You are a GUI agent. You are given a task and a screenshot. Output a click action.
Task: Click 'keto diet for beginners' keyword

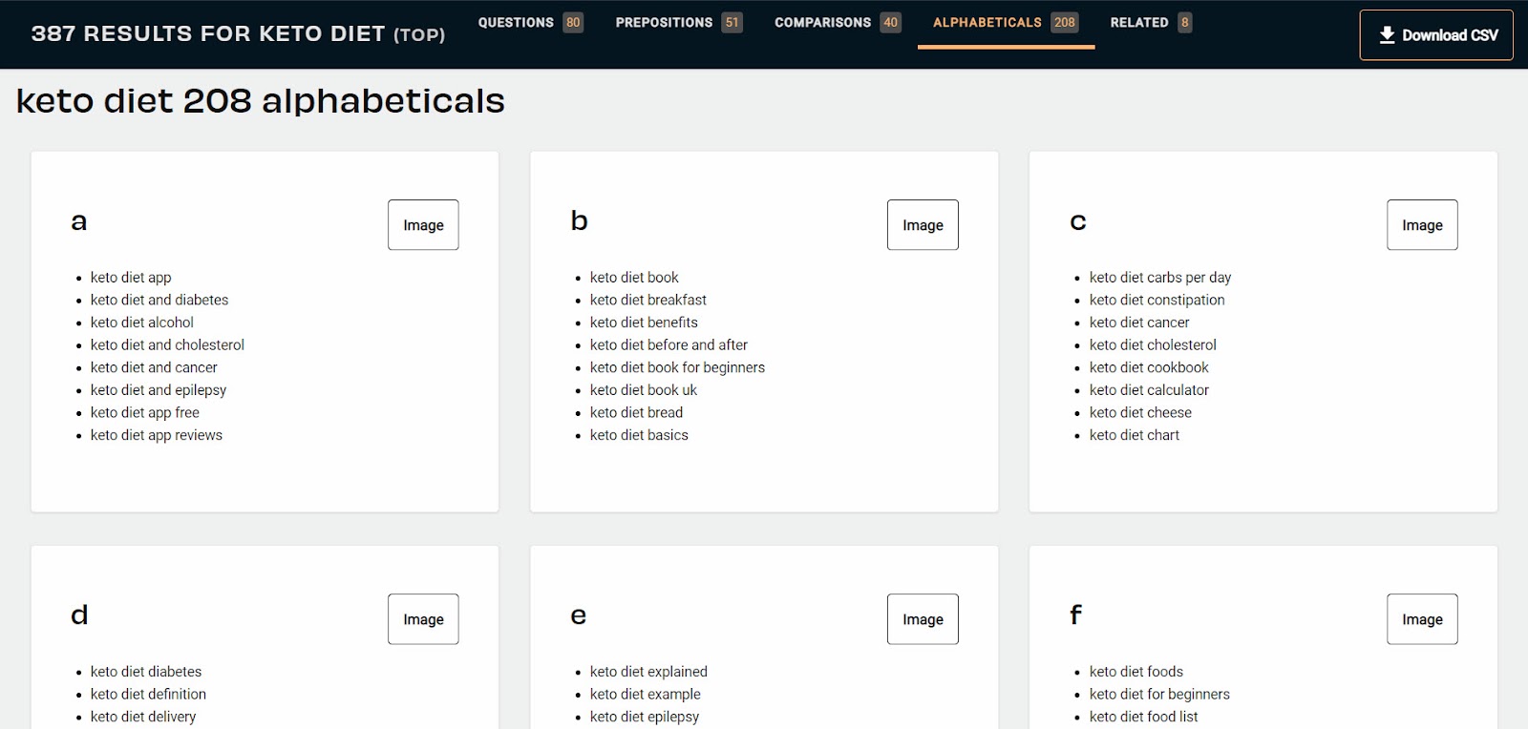(x=1159, y=695)
